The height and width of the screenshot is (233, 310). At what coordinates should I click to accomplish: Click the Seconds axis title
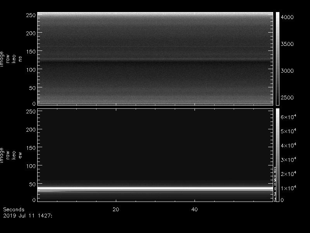(x=14, y=209)
